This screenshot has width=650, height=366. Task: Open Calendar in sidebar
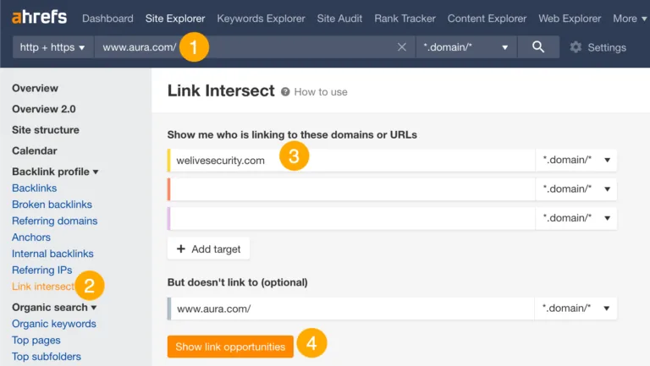[35, 150]
